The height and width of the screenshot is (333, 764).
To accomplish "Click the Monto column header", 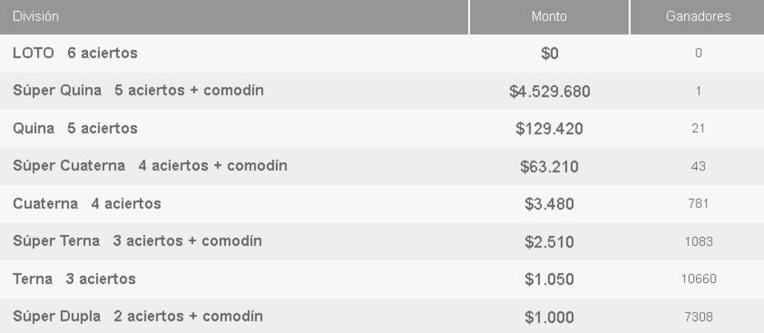I will pyautogui.click(x=549, y=17).
